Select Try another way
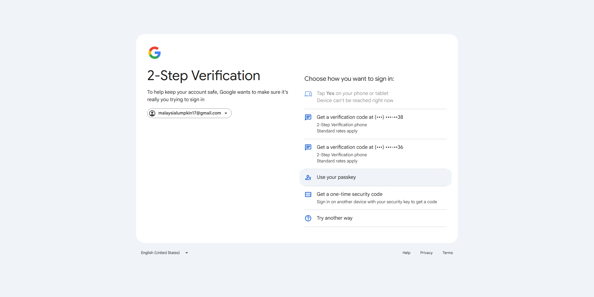The image size is (594, 297). point(376,218)
